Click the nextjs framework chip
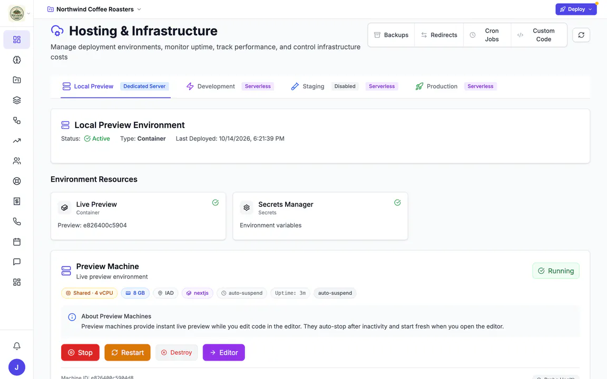Screen dimensions: 607x379 point(198,293)
